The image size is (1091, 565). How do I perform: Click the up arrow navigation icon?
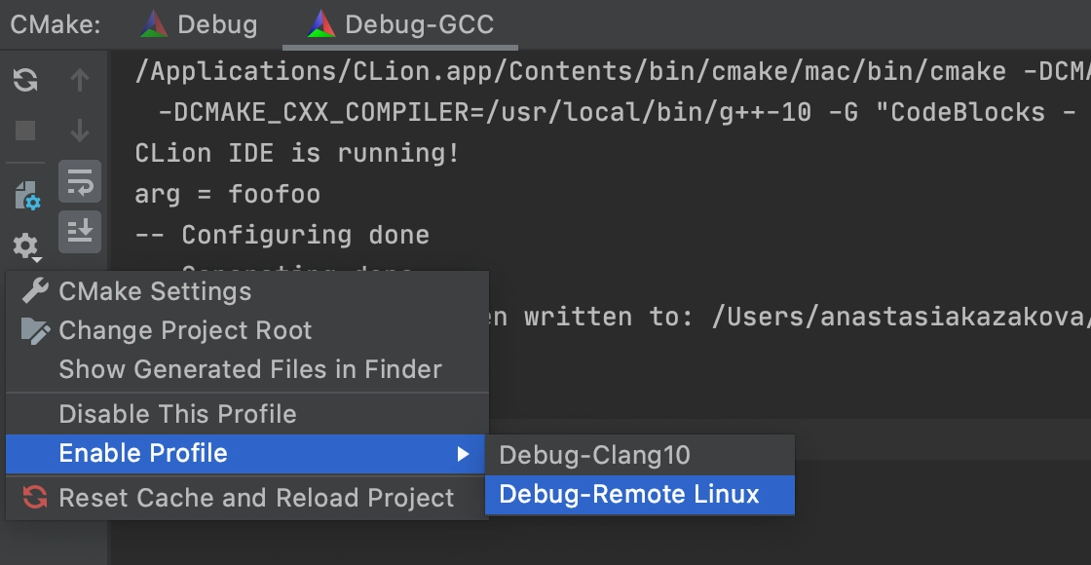[80, 81]
